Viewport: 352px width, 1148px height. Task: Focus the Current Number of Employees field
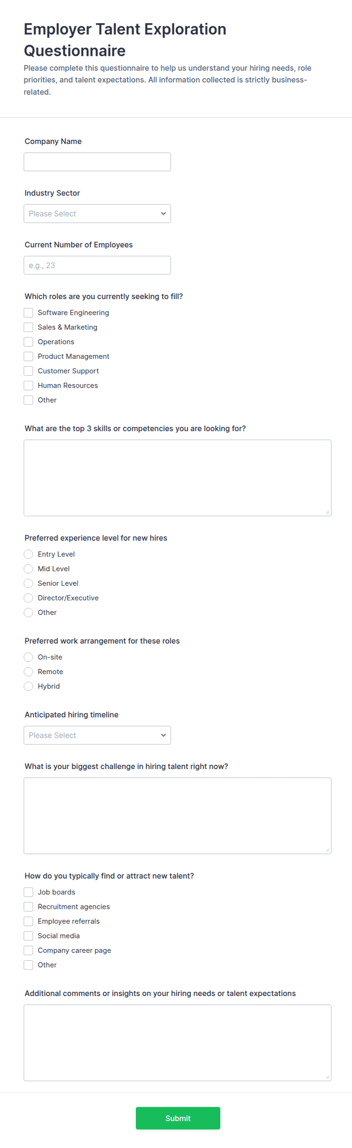click(x=97, y=265)
